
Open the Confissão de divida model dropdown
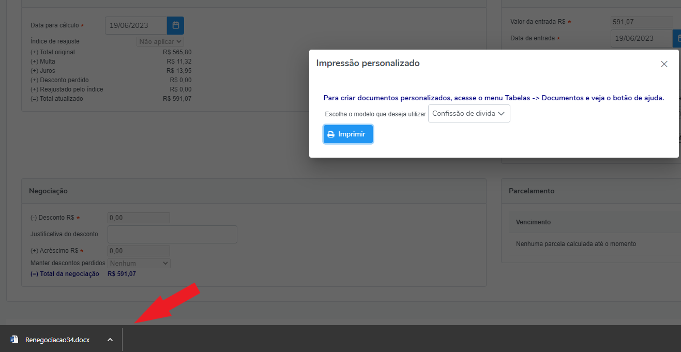click(x=469, y=114)
